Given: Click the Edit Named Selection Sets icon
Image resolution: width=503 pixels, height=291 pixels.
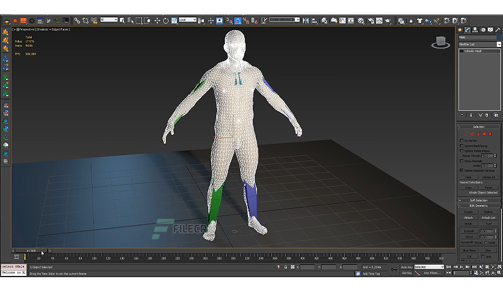Looking at the screenshot, I should coord(264,21).
